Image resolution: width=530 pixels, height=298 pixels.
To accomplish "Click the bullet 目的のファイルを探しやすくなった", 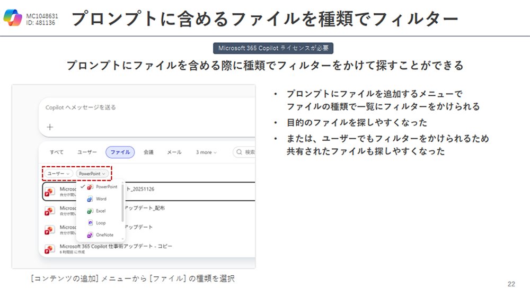I will click(357, 122).
